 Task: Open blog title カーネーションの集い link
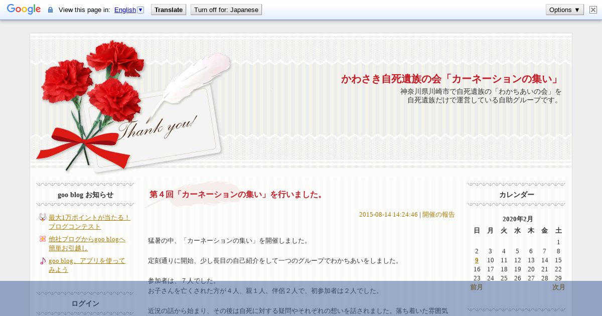pos(452,79)
